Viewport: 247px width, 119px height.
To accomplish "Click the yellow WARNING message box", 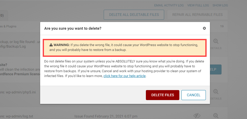I will pos(125,48).
